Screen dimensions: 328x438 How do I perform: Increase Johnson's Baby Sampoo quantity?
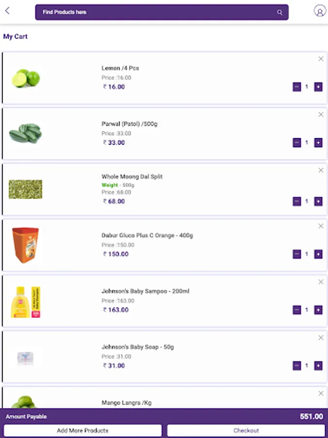pos(318,310)
